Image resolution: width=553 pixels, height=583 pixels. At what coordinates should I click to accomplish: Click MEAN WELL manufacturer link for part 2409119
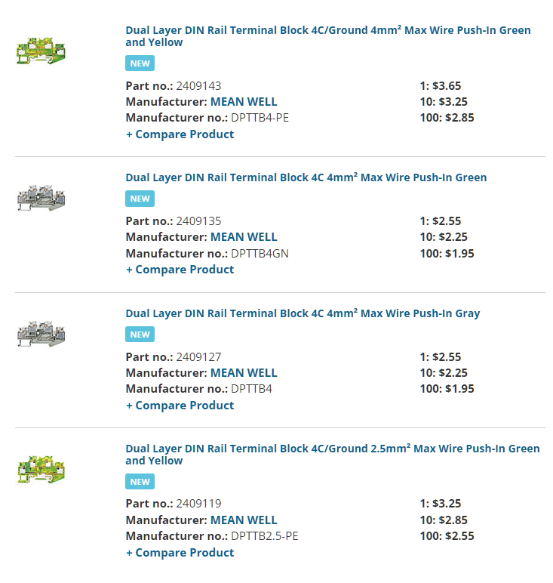coord(244,520)
